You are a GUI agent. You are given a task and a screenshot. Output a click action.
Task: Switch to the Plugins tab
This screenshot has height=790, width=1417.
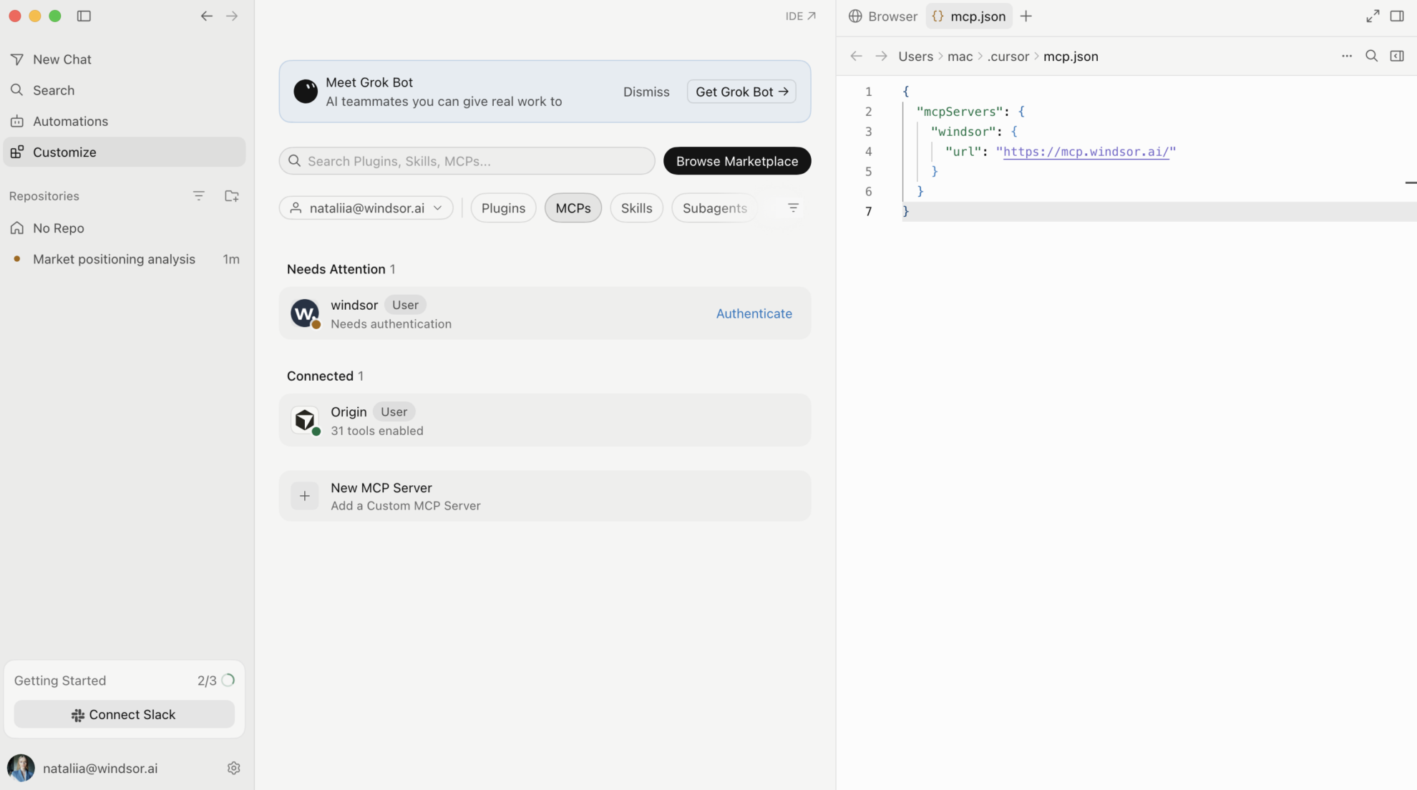[x=503, y=208]
